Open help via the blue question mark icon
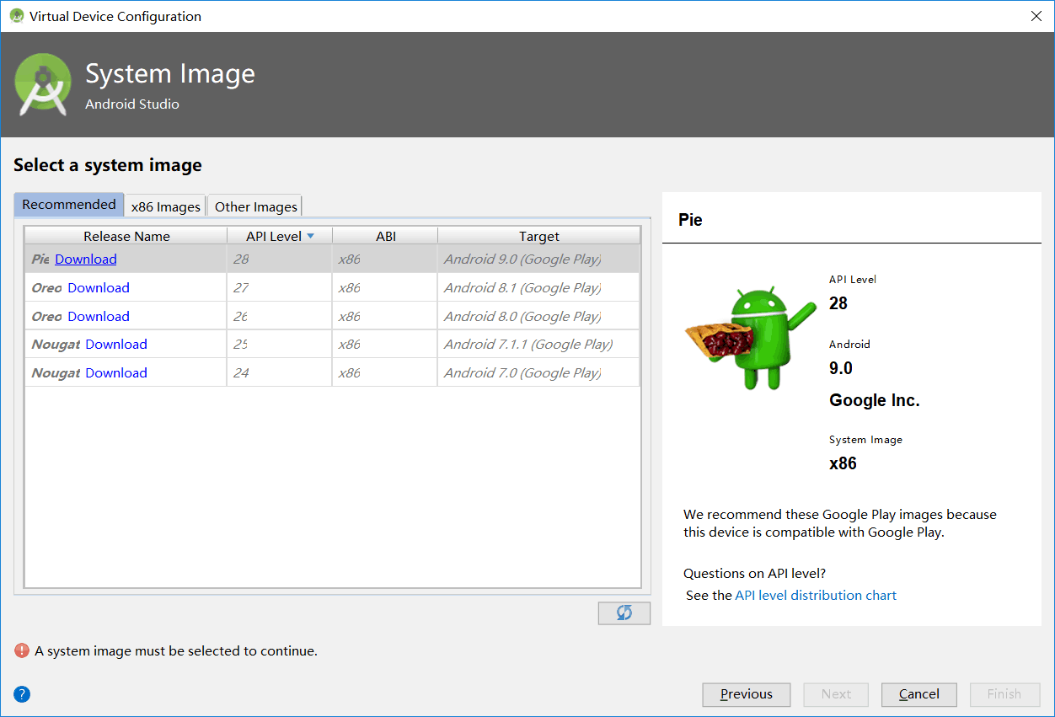The width and height of the screenshot is (1055, 717). [23, 694]
